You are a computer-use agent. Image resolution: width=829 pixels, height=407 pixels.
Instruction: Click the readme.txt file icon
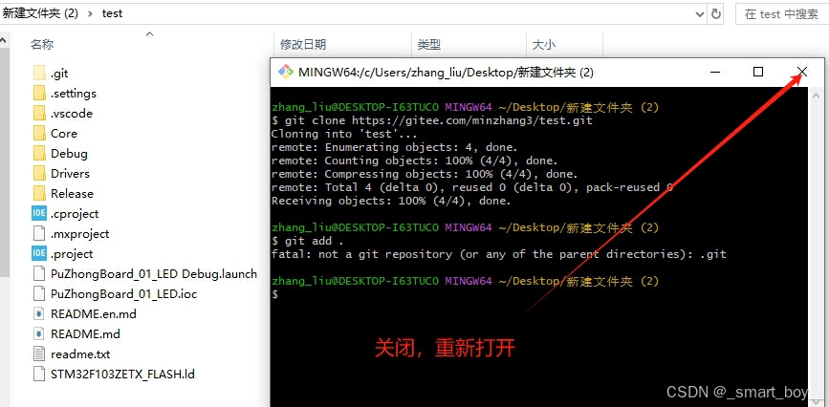[x=39, y=354]
